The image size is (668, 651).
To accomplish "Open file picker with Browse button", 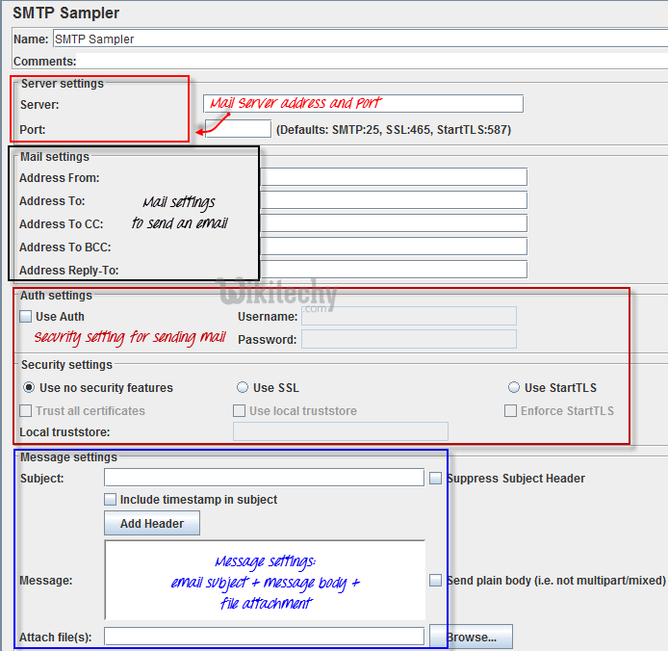I will click(x=471, y=637).
